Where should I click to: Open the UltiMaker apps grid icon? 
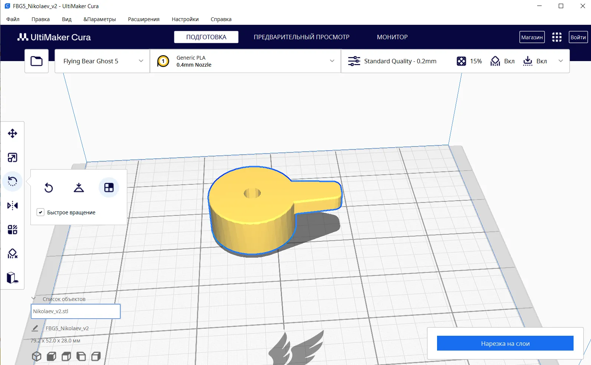(x=556, y=37)
